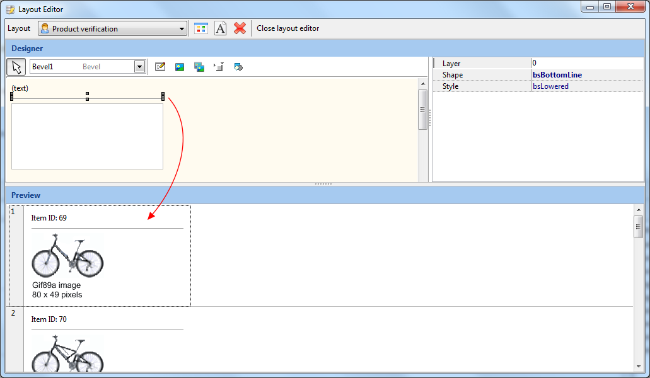Select the Style bsLowered property value
650x378 pixels.
(550, 86)
